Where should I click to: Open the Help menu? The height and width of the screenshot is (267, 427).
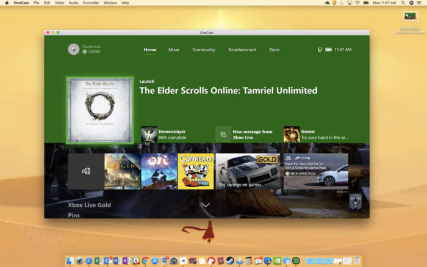coord(125,2)
